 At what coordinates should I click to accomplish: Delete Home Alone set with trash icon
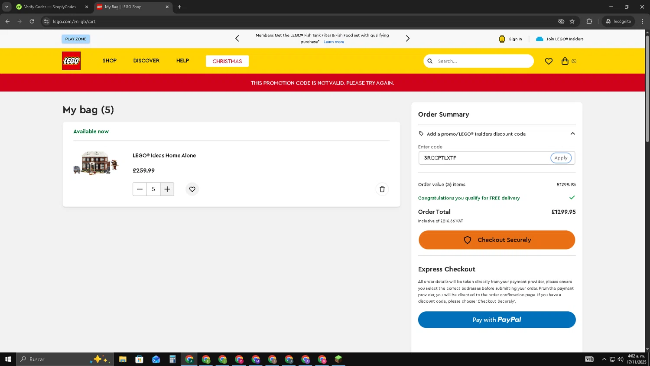coord(382,189)
